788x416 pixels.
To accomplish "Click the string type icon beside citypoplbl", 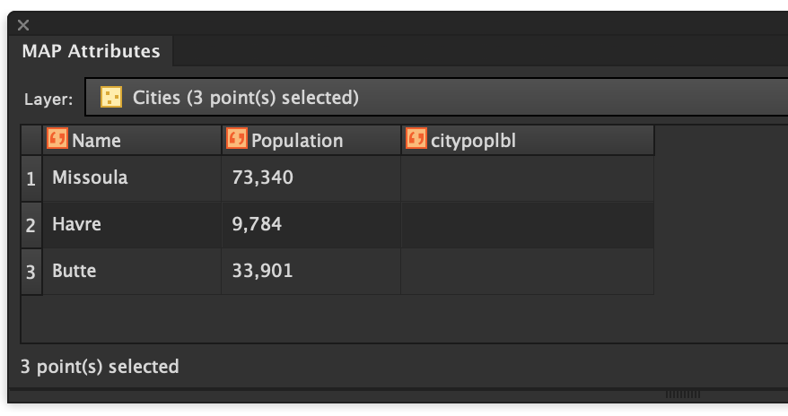I will point(416,138).
